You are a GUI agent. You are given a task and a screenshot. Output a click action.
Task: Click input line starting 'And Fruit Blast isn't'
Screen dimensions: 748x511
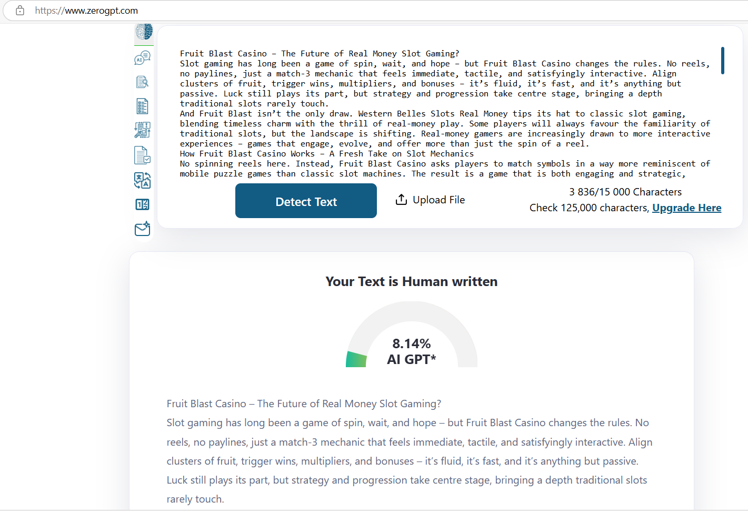tap(432, 114)
